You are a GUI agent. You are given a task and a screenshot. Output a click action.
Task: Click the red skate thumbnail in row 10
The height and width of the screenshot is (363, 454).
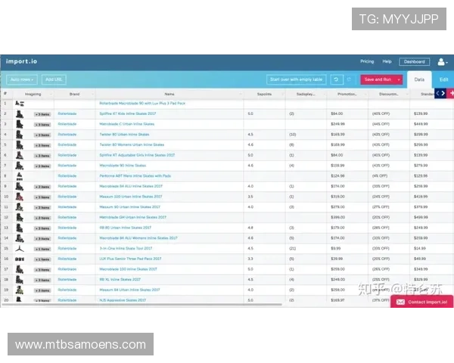point(20,197)
